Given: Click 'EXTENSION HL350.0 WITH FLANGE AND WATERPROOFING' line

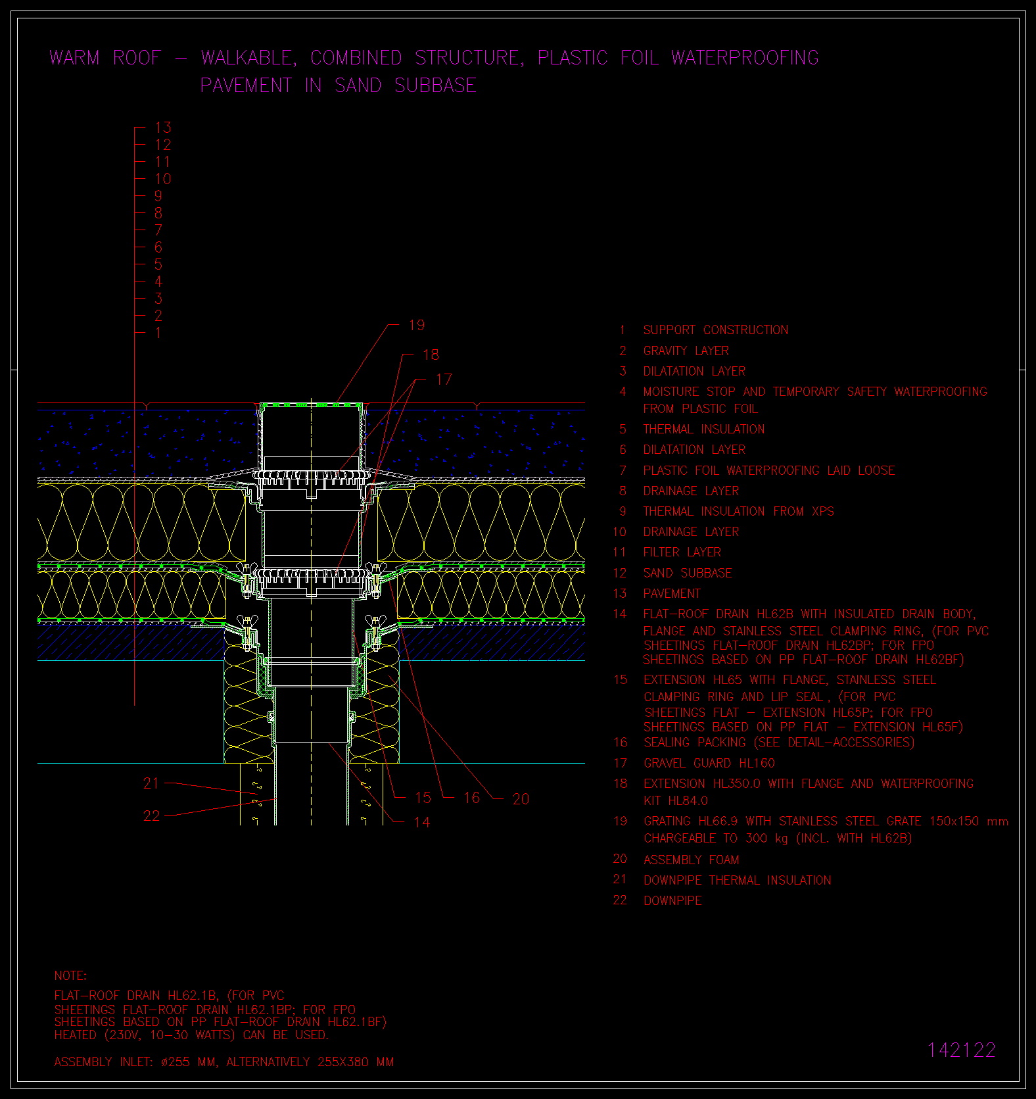Looking at the screenshot, I should click(809, 784).
